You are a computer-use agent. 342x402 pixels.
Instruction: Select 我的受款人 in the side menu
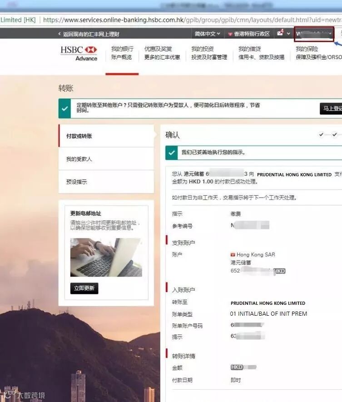[x=106, y=159]
